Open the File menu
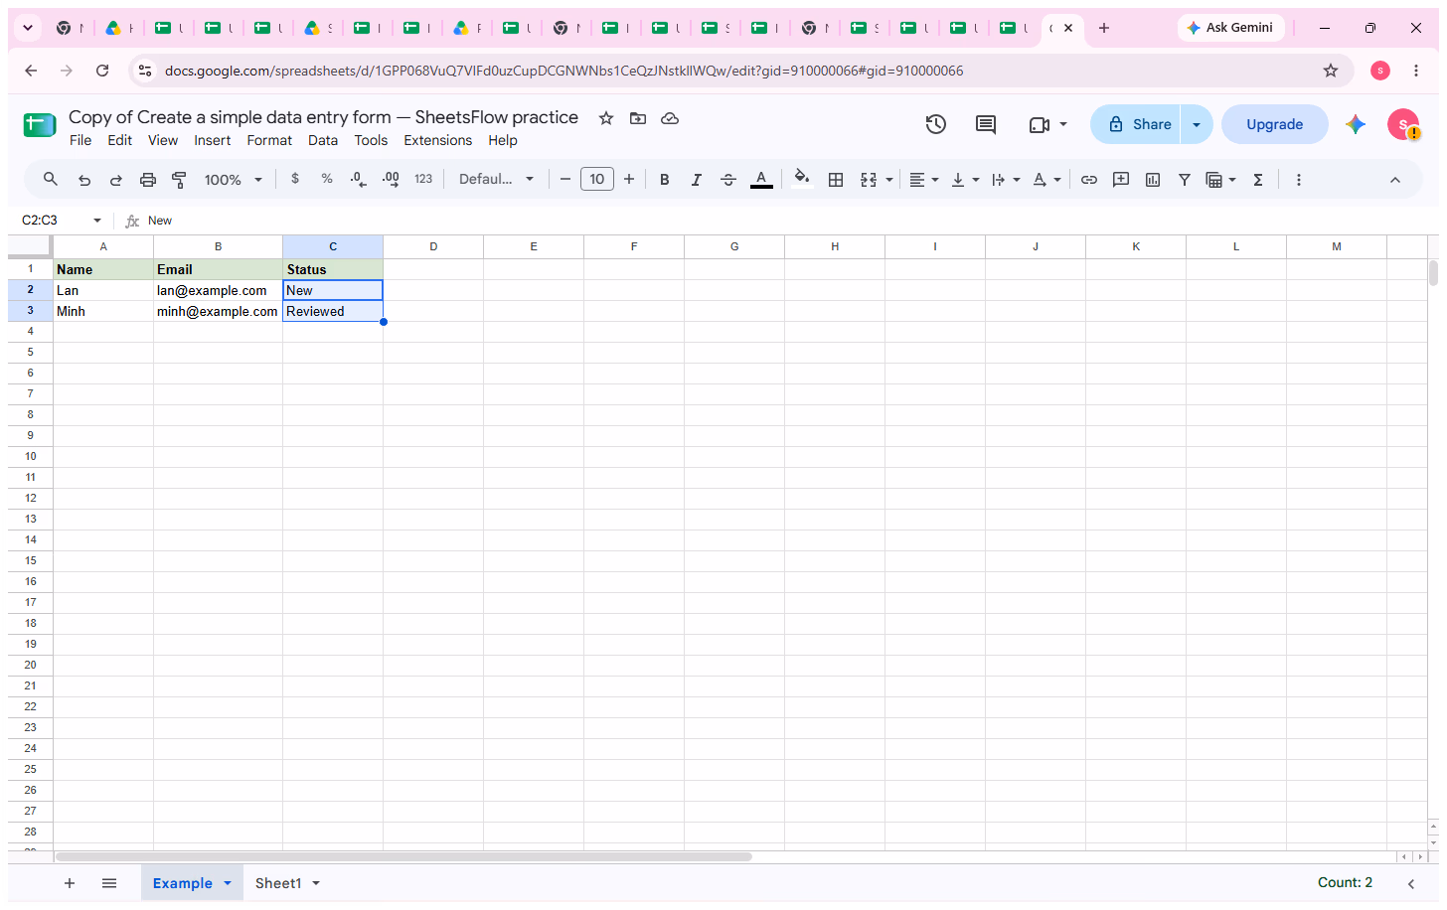Viewport: 1447px width, 910px height. (x=80, y=140)
